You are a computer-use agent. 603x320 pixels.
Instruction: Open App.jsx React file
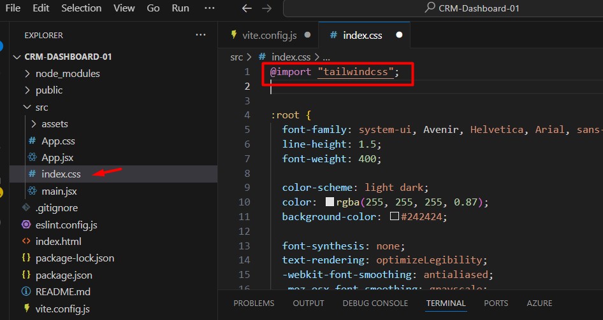(x=58, y=157)
